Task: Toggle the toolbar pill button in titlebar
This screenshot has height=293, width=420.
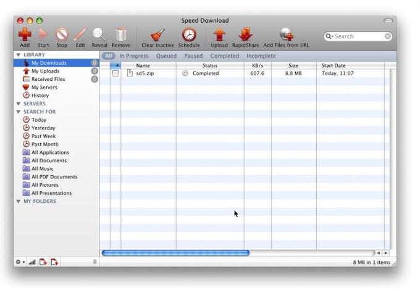Action: (x=388, y=20)
